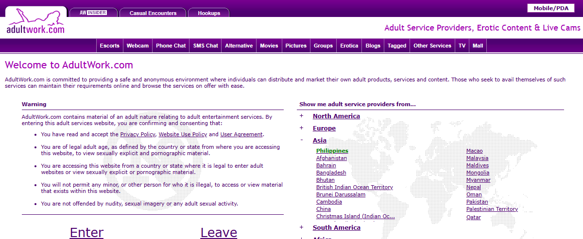Screen dimensions: 583x239
Task: Choose Macao country link
Action: click(x=475, y=151)
